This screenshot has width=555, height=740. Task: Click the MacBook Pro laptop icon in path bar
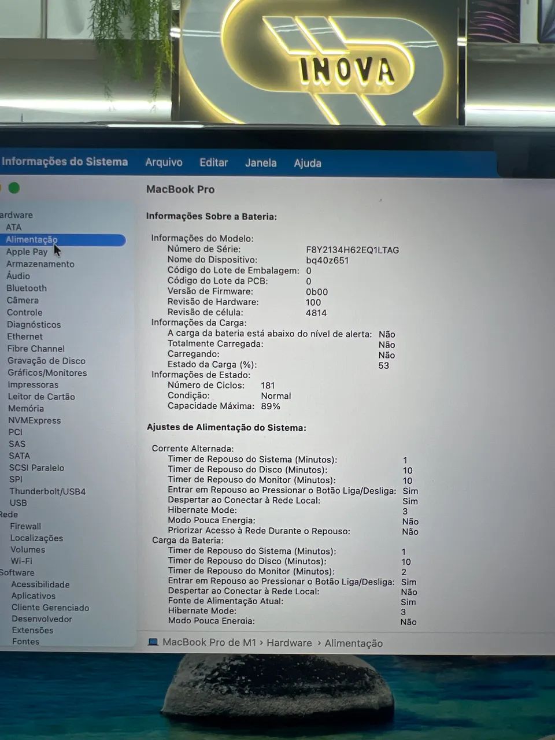click(x=153, y=642)
